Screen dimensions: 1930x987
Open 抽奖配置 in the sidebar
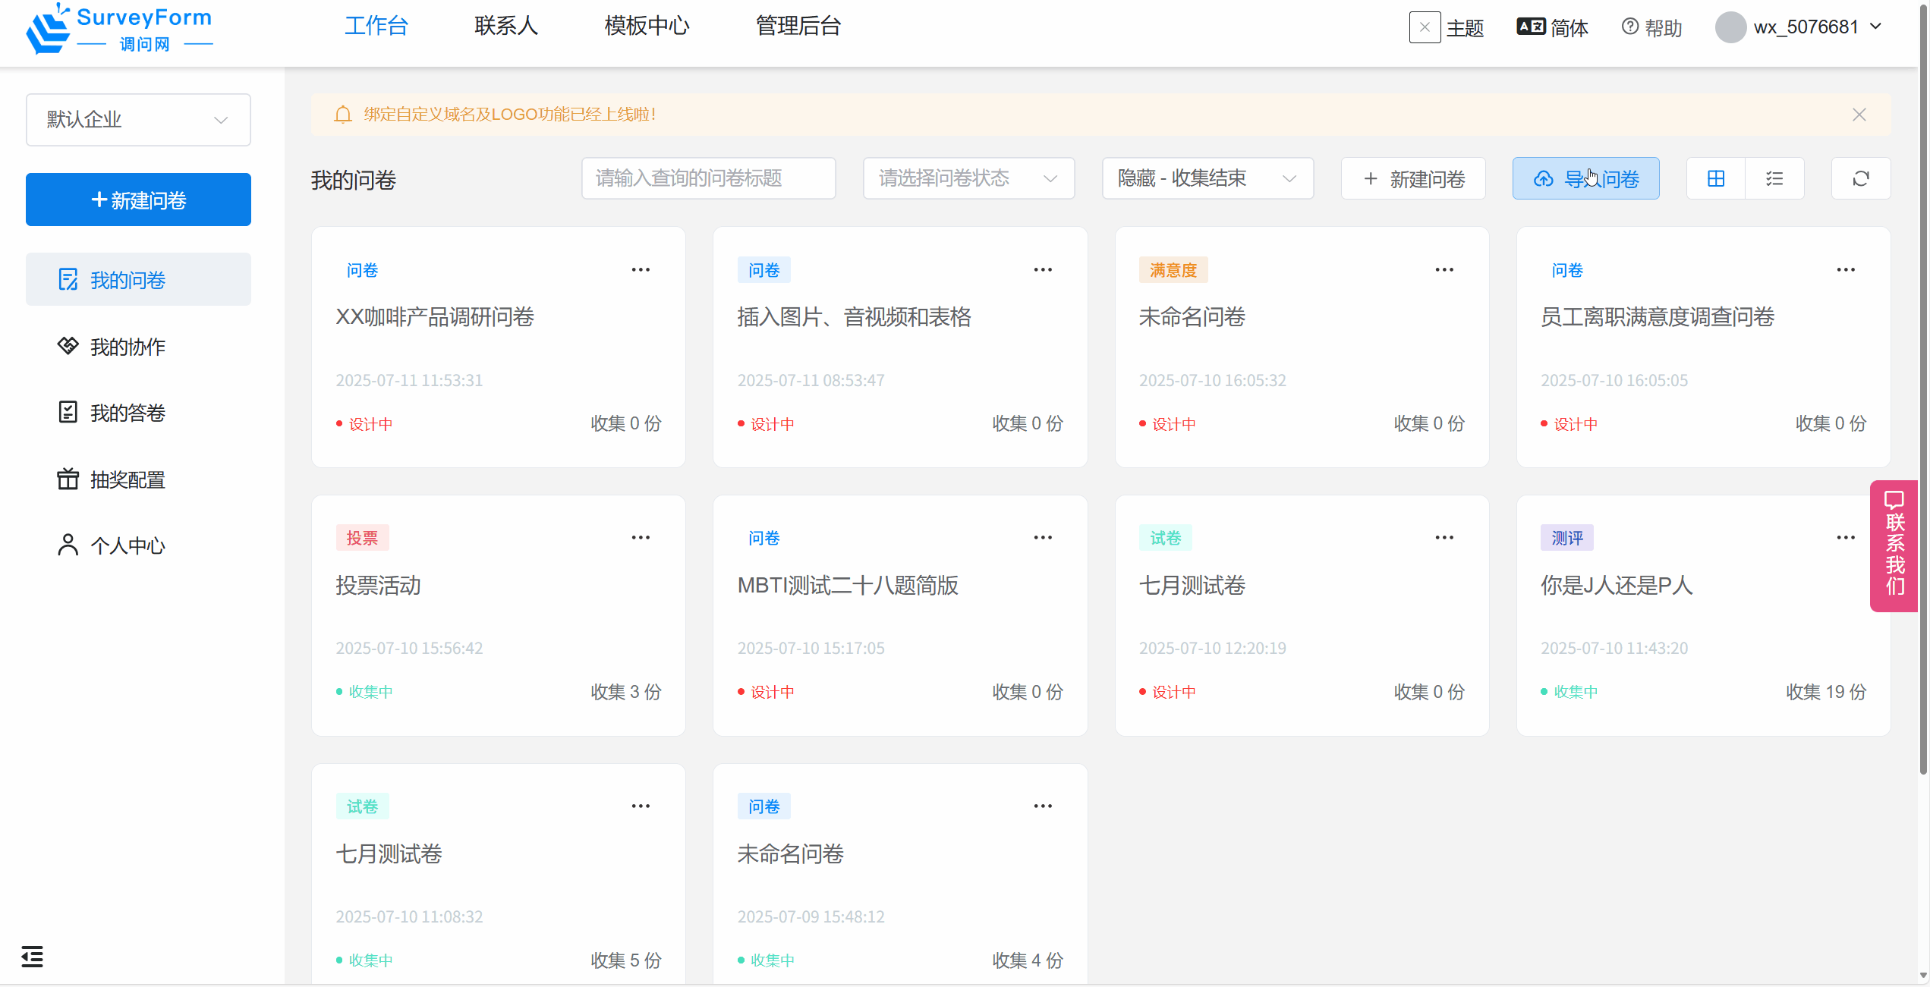pyautogui.click(x=127, y=479)
